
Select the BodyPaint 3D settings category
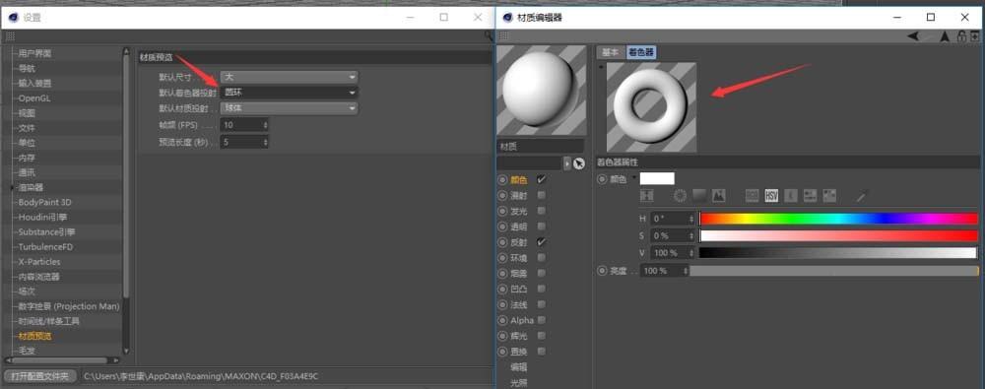44,202
